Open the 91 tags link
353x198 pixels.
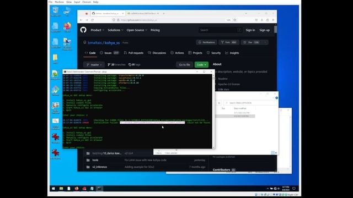click(135, 65)
